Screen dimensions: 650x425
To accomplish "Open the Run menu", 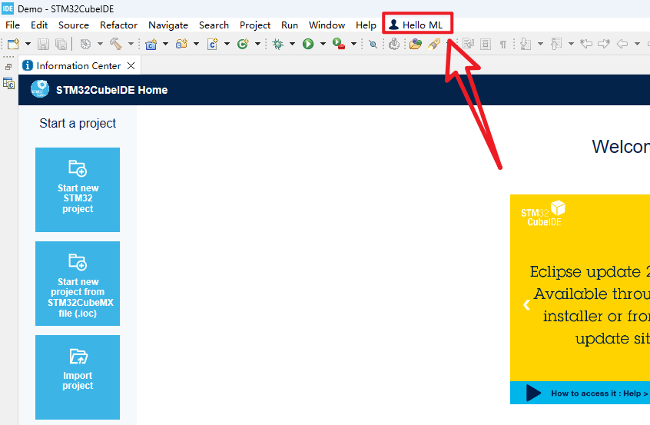I will click(x=290, y=25).
